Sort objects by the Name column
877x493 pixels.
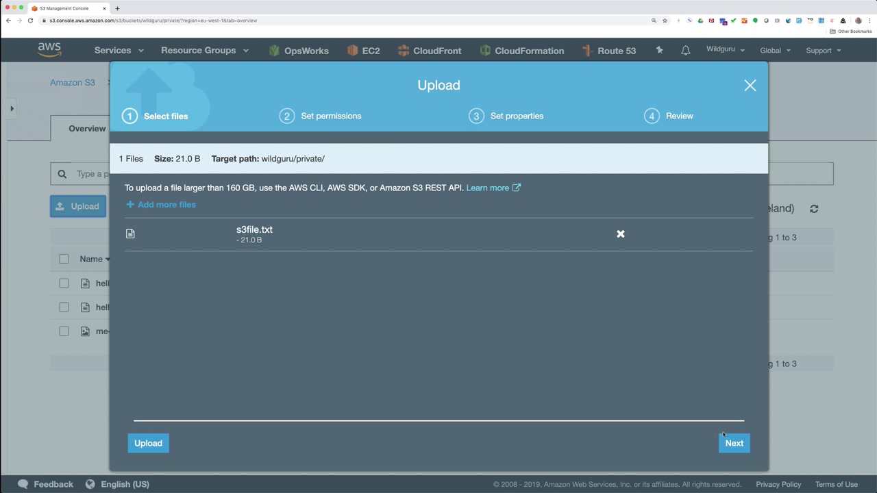pos(94,259)
